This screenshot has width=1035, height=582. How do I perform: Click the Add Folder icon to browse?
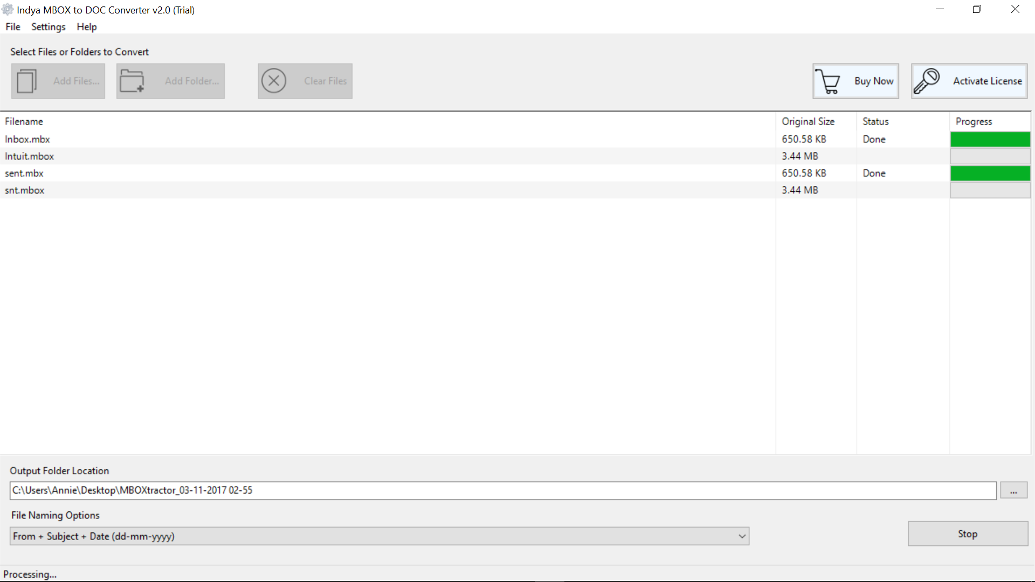pyautogui.click(x=170, y=81)
